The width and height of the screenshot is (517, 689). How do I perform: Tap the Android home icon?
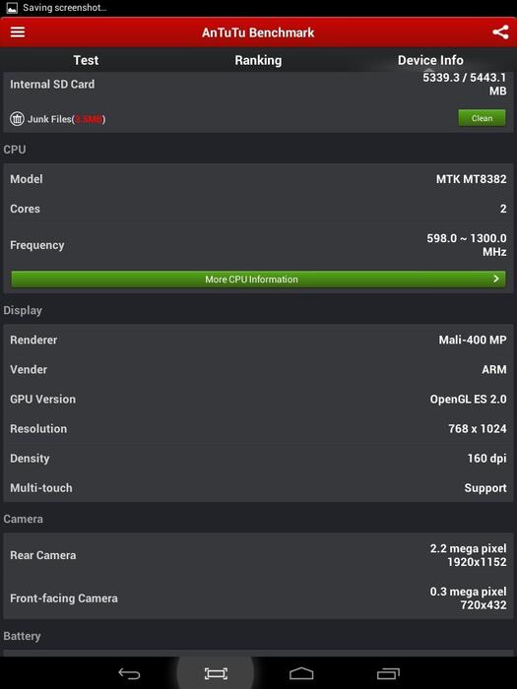pyautogui.click(x=301, y=673)
